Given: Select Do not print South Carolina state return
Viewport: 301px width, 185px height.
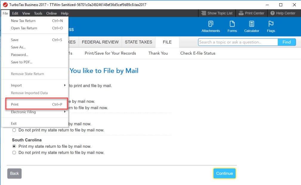Looking at the screenshot, I should 14,152.
